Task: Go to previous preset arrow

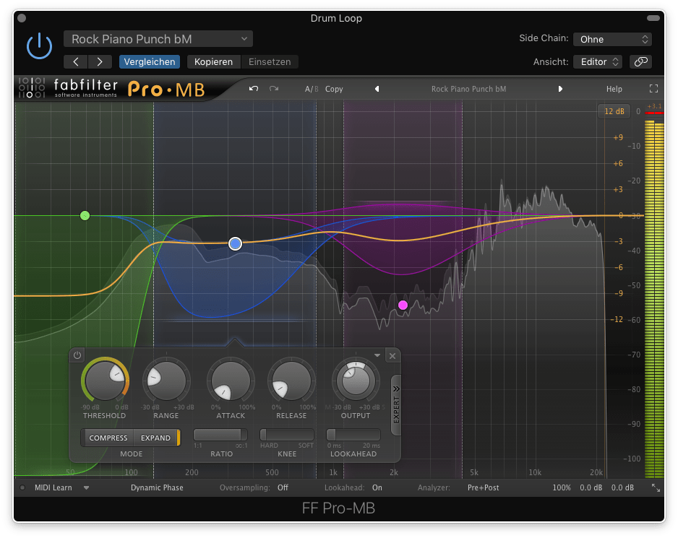Action: 377,89
